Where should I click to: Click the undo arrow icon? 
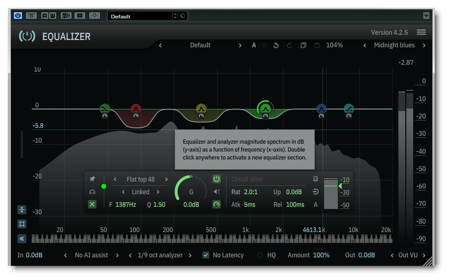pos(276,45)
